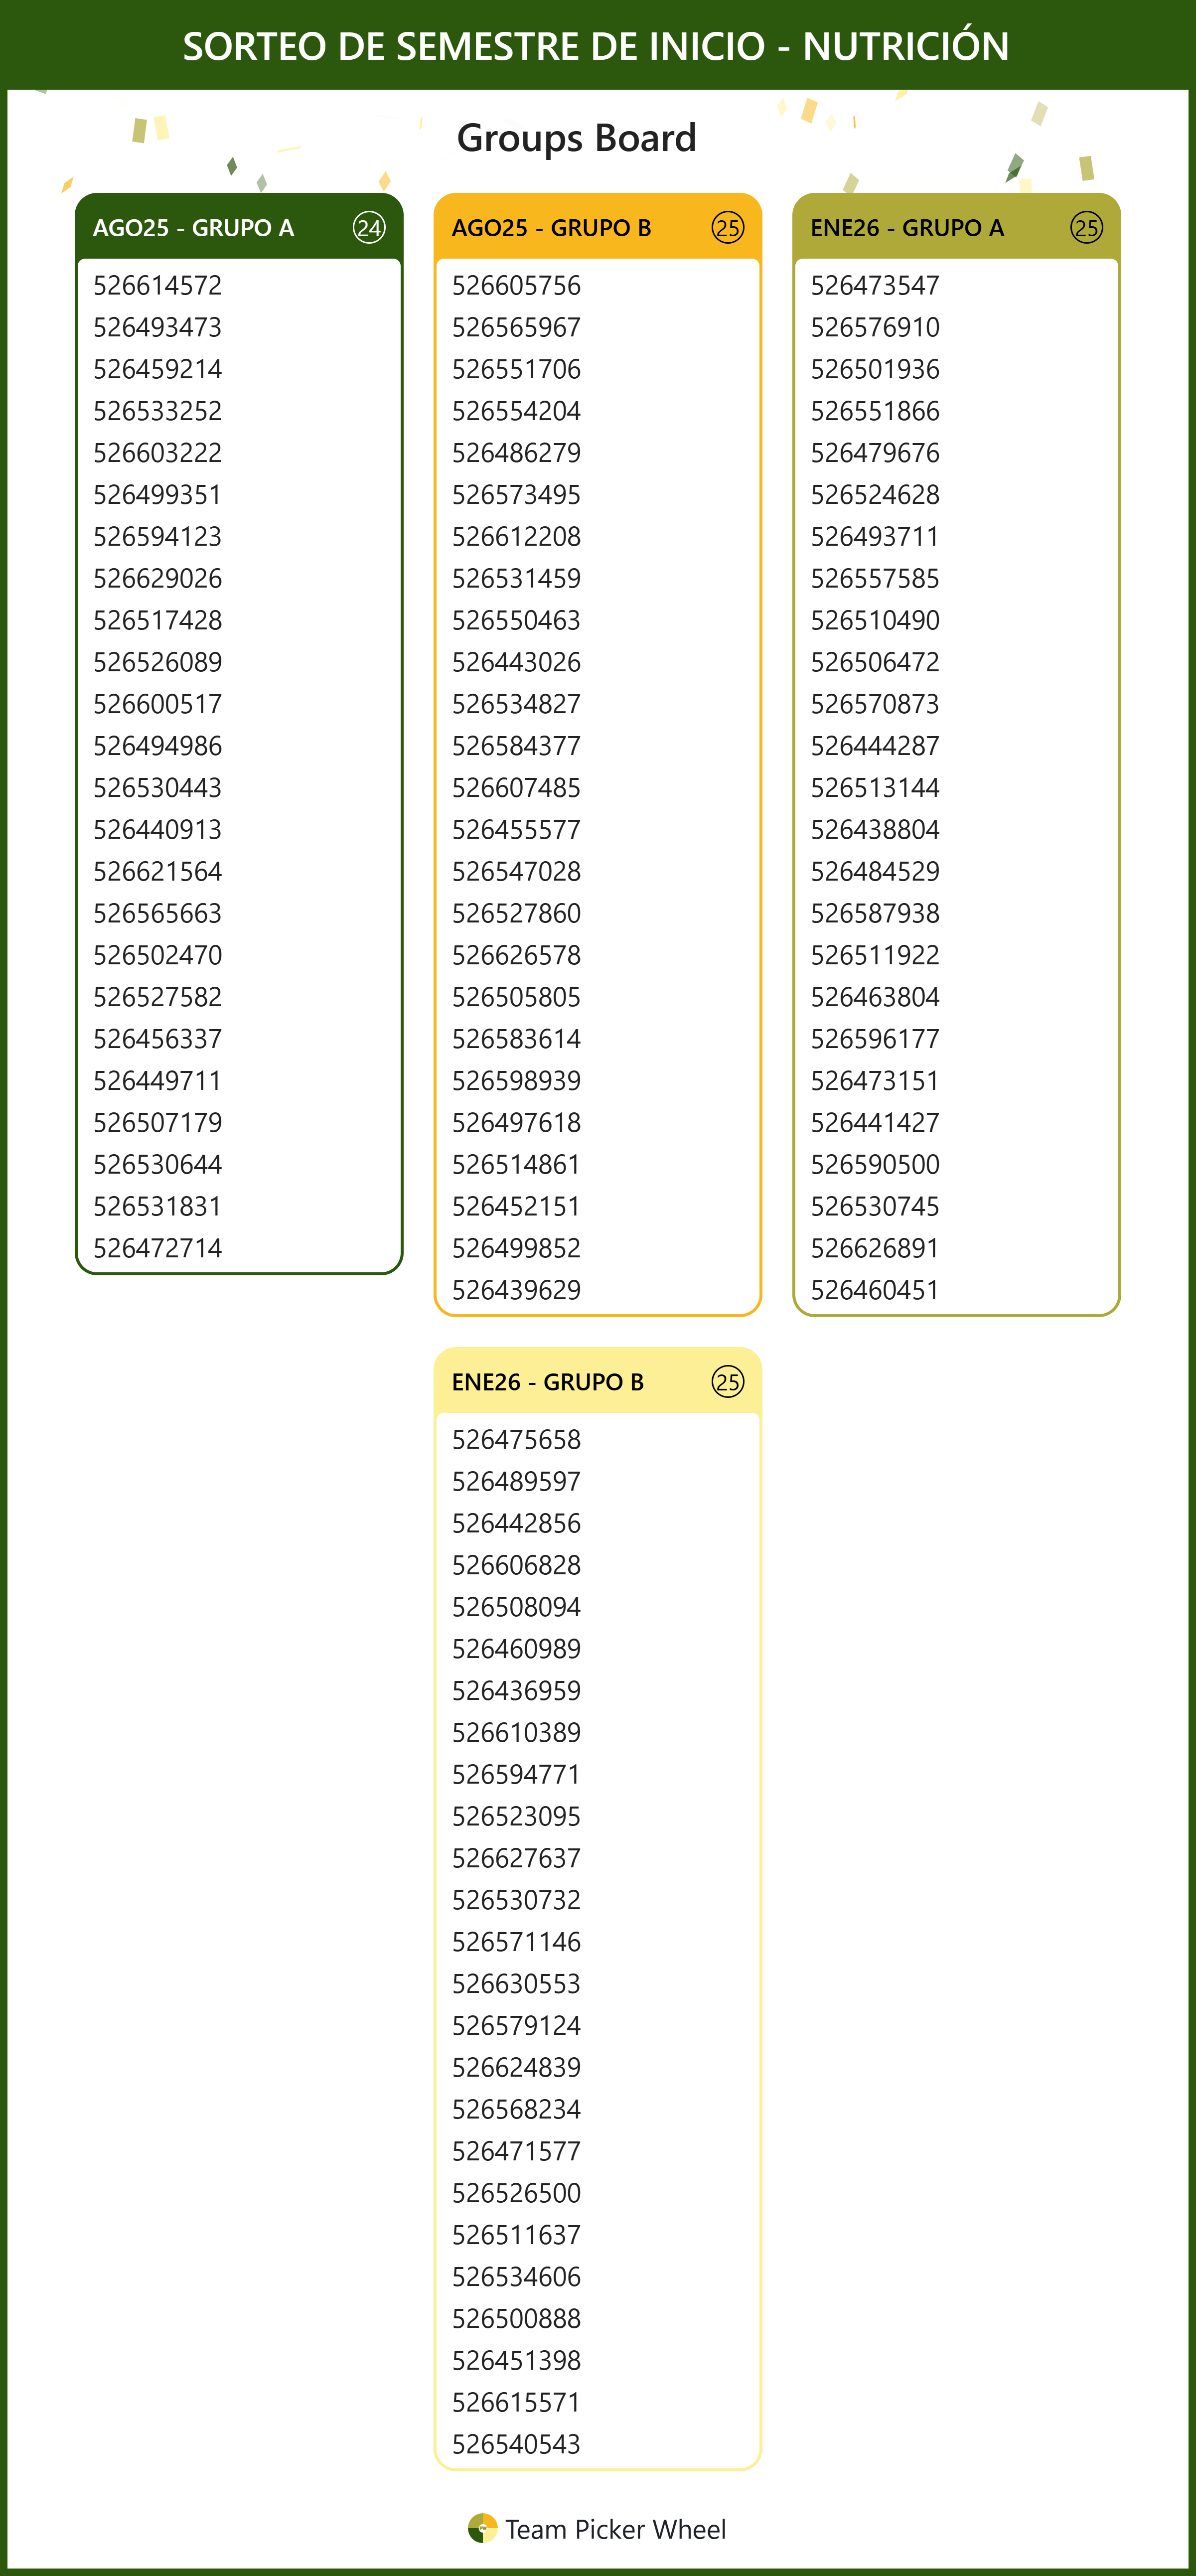Image resolution: width=1196 pixels, height=2576 pixels.
Task: Select entry 526594771
Action: pyautogui.click(x=517, y=1774)
